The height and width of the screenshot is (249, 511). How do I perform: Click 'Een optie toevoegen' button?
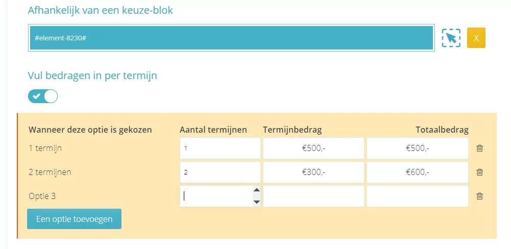click(75, 219)
